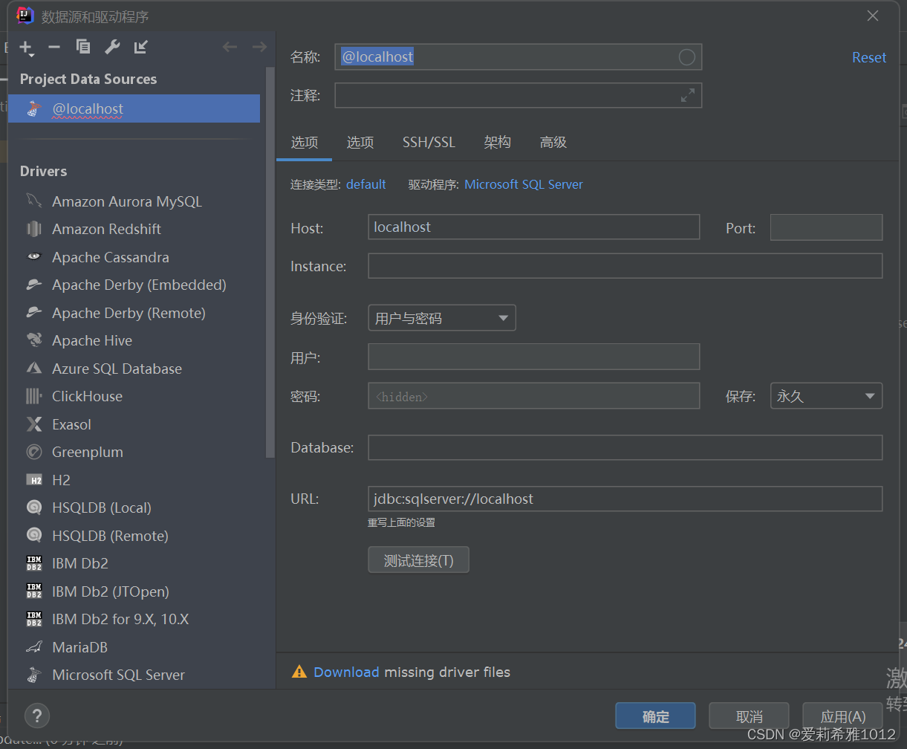
Task: Click the Database input field
Action: 625,447
